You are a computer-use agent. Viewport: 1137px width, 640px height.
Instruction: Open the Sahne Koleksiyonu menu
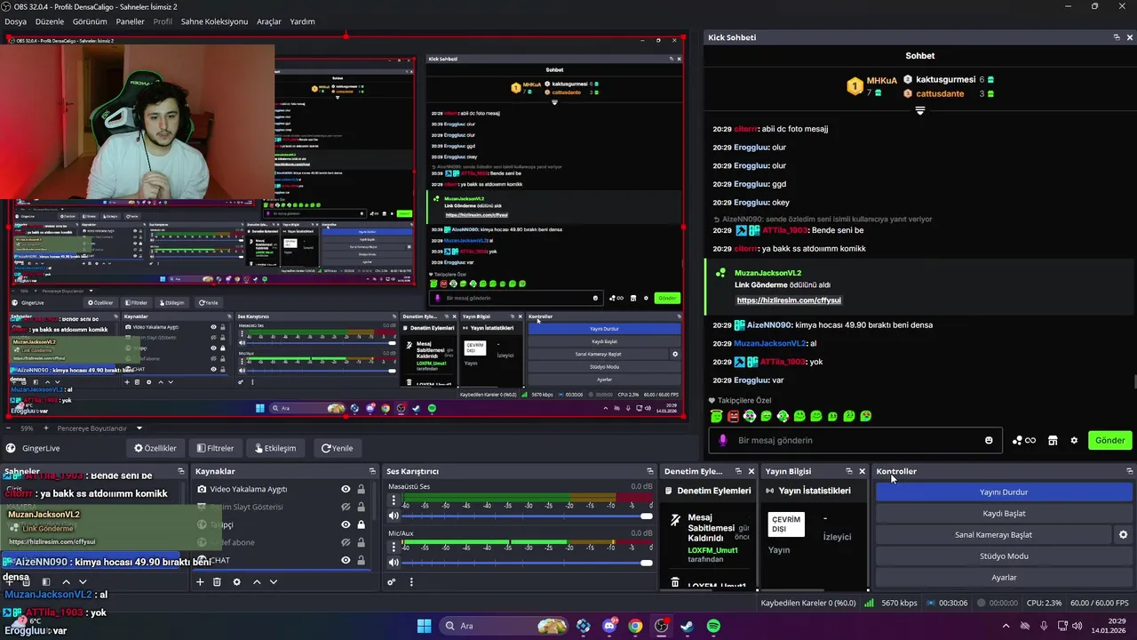[214, 21]
